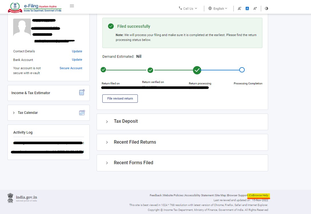Image resolution: width=311 pixels, height=214 pixels.
Task: Click the File revised return button
Action: pyautogui.click(x=120, y=98)
